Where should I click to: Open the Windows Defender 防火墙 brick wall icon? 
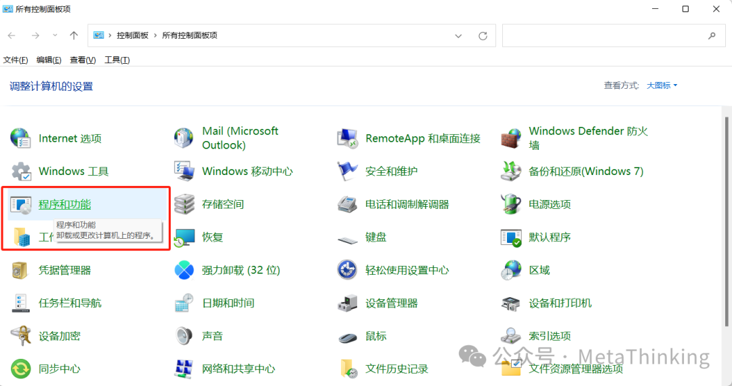(x=511, y=138)
